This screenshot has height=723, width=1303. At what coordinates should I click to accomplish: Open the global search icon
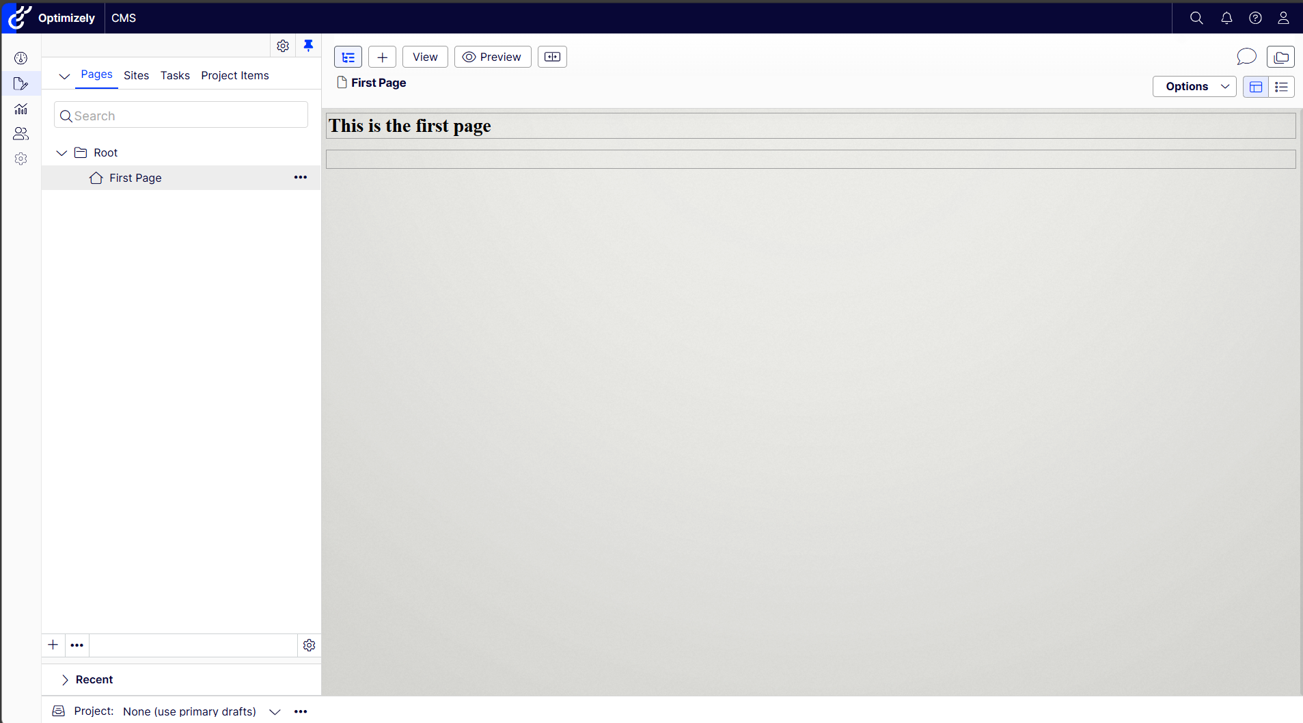[1196, 18]
